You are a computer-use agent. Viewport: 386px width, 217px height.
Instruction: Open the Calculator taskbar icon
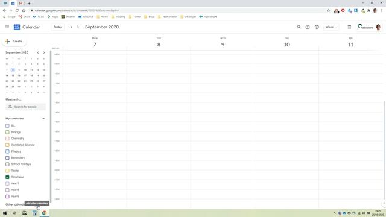pyautogui.click(x=34, y=213)
